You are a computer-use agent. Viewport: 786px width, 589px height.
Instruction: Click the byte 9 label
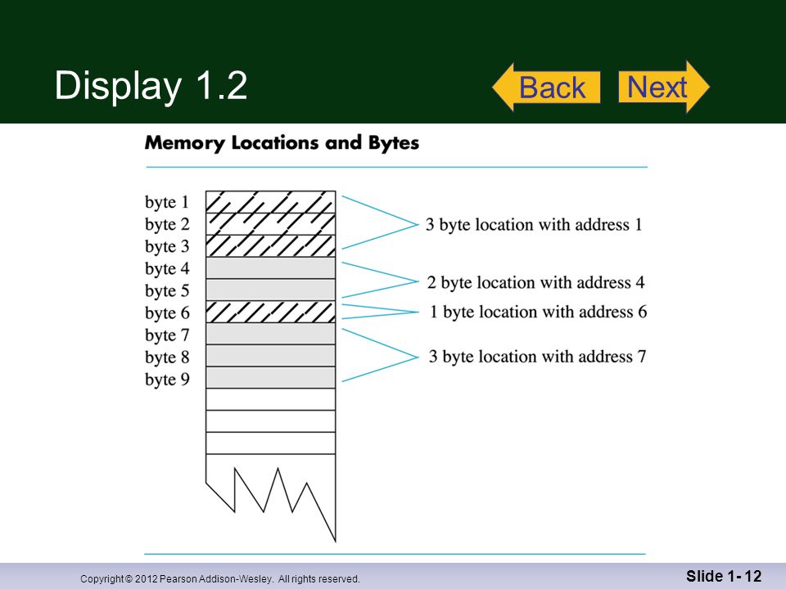coord(167,379)
